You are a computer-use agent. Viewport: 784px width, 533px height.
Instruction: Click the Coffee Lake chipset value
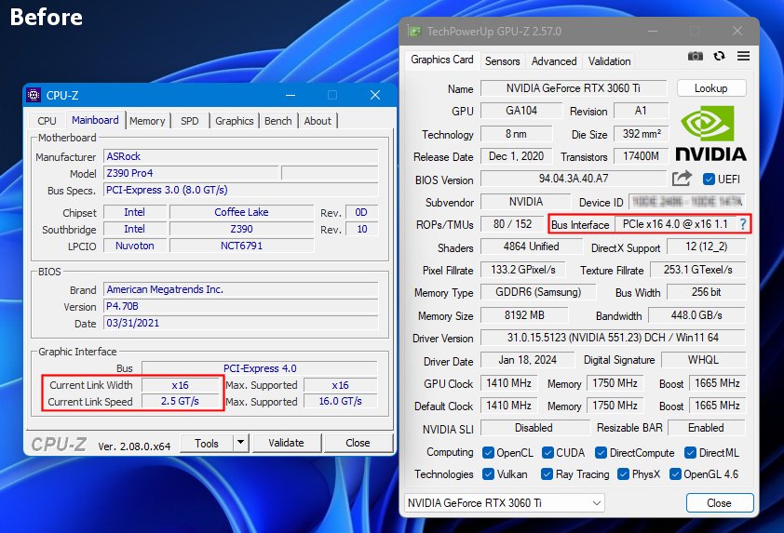coord(241,212)
